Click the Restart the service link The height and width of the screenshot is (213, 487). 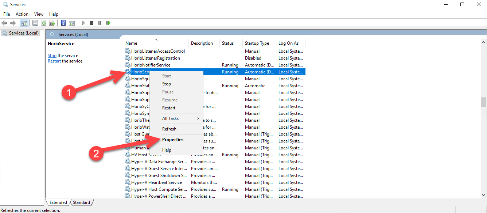point(54,61)
